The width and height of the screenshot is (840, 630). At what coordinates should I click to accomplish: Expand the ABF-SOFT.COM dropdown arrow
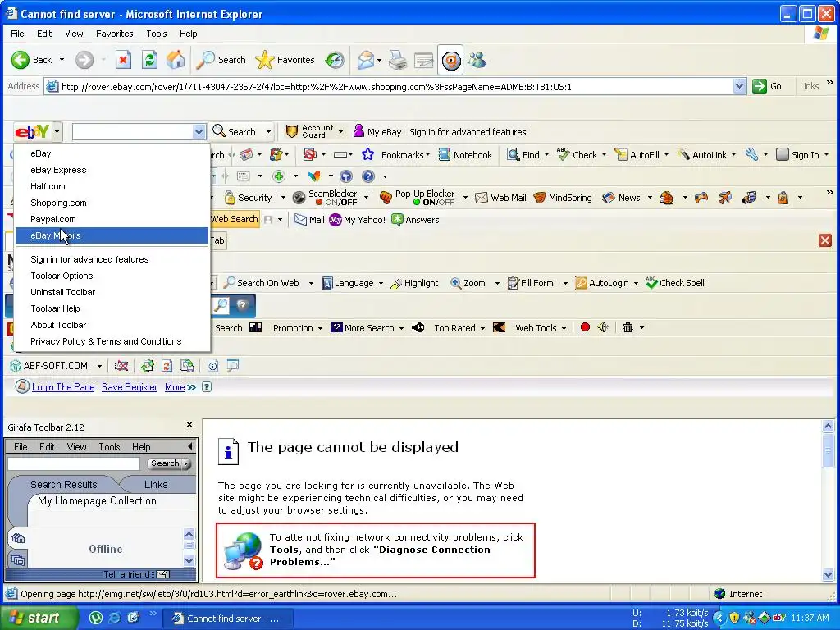(x=99, y=366)
